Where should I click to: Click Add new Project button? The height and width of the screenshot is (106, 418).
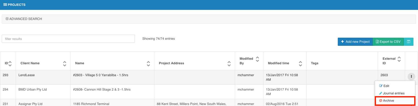click(355, 42)
